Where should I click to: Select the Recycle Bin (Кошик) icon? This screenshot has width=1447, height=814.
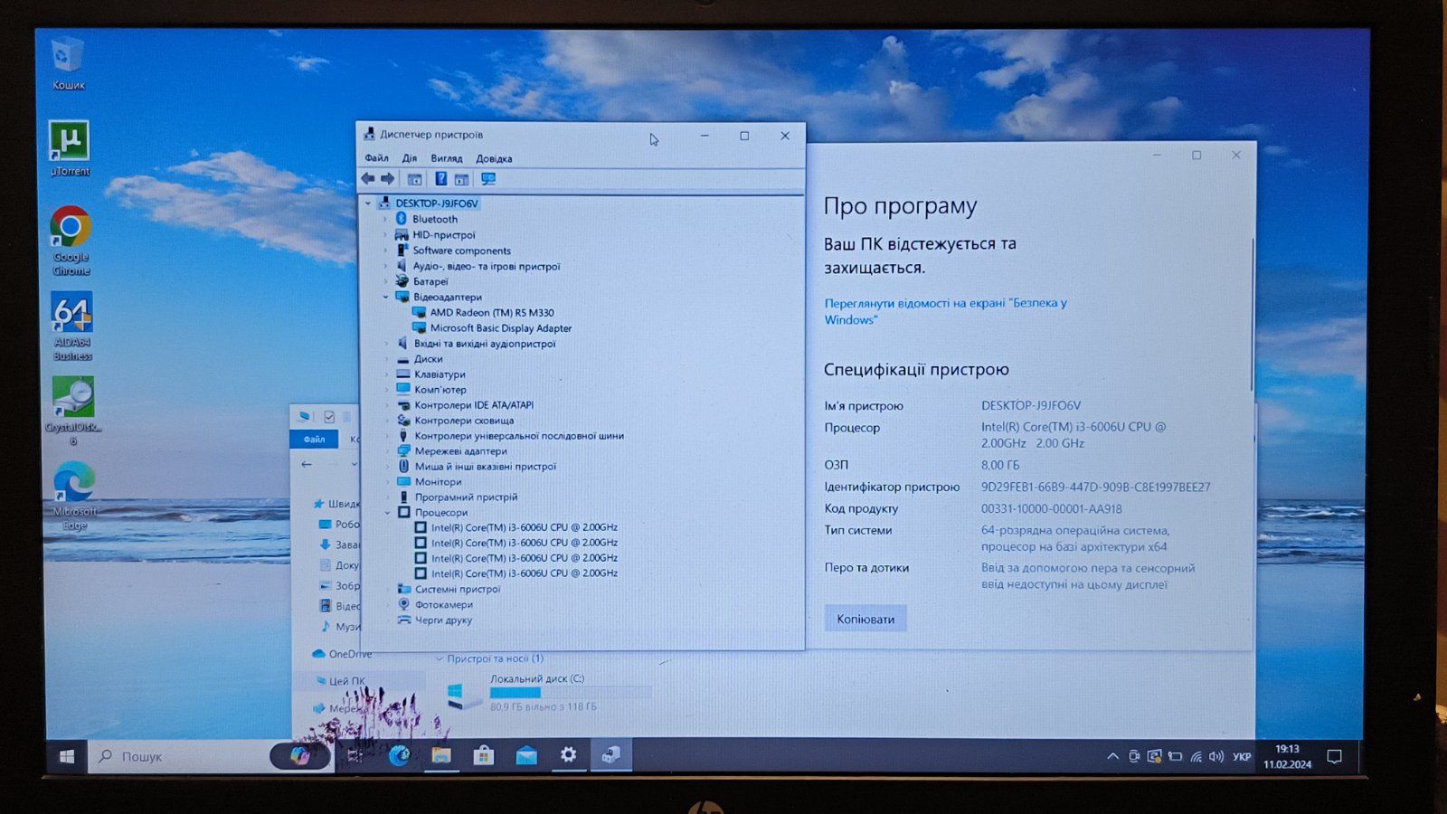click(68, 63)
